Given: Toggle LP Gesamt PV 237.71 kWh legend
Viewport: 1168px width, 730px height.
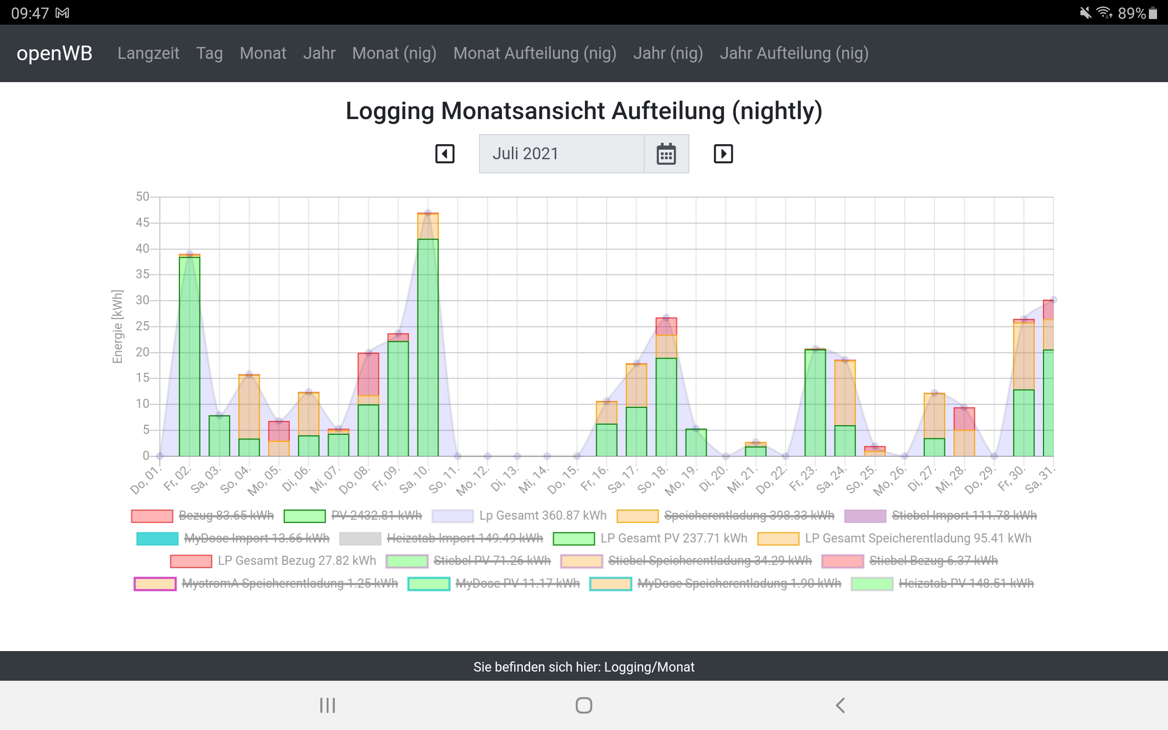Looking at the screenshot, I should click(x=673, y=538).
